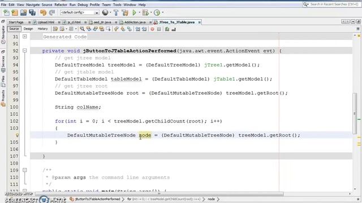
Task: Click the Undo arrow icon
Action: tap(43, 12)
